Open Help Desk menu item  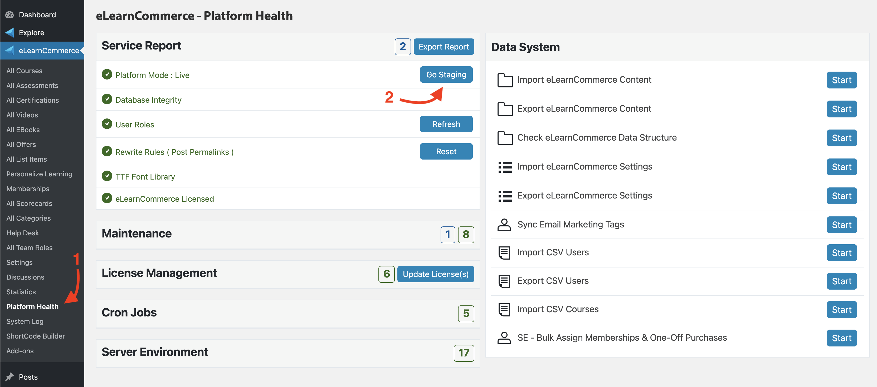click(23, 233)
